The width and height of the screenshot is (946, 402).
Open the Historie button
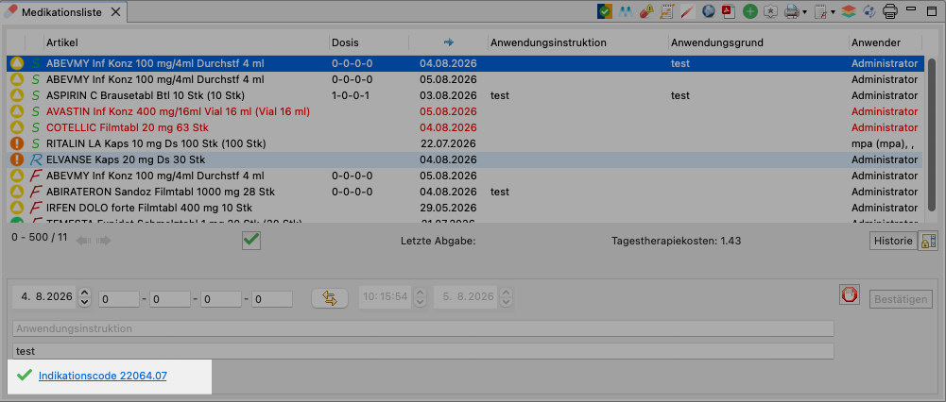click(x=893, y=241)
